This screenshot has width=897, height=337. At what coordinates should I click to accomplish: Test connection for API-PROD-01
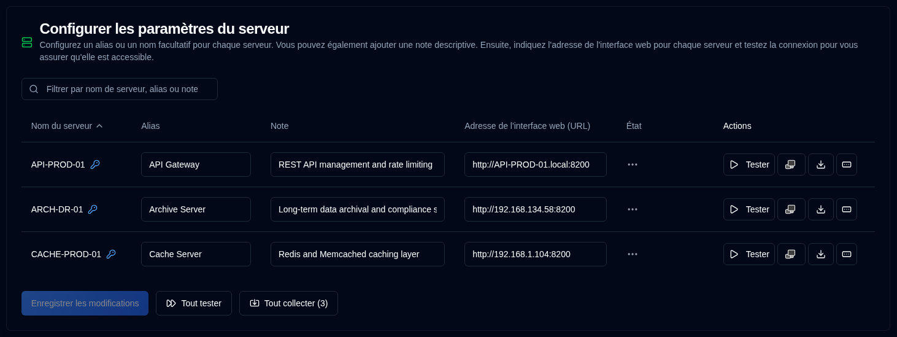pyautogui.click(x=749, y=165)
